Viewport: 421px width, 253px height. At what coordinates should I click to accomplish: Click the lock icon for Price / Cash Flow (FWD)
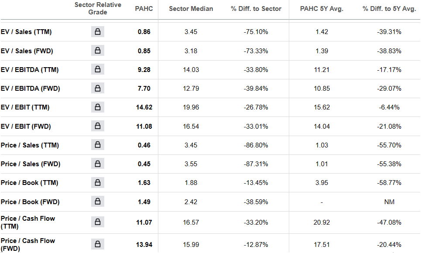pyautogui.click(x=98, y=244)
